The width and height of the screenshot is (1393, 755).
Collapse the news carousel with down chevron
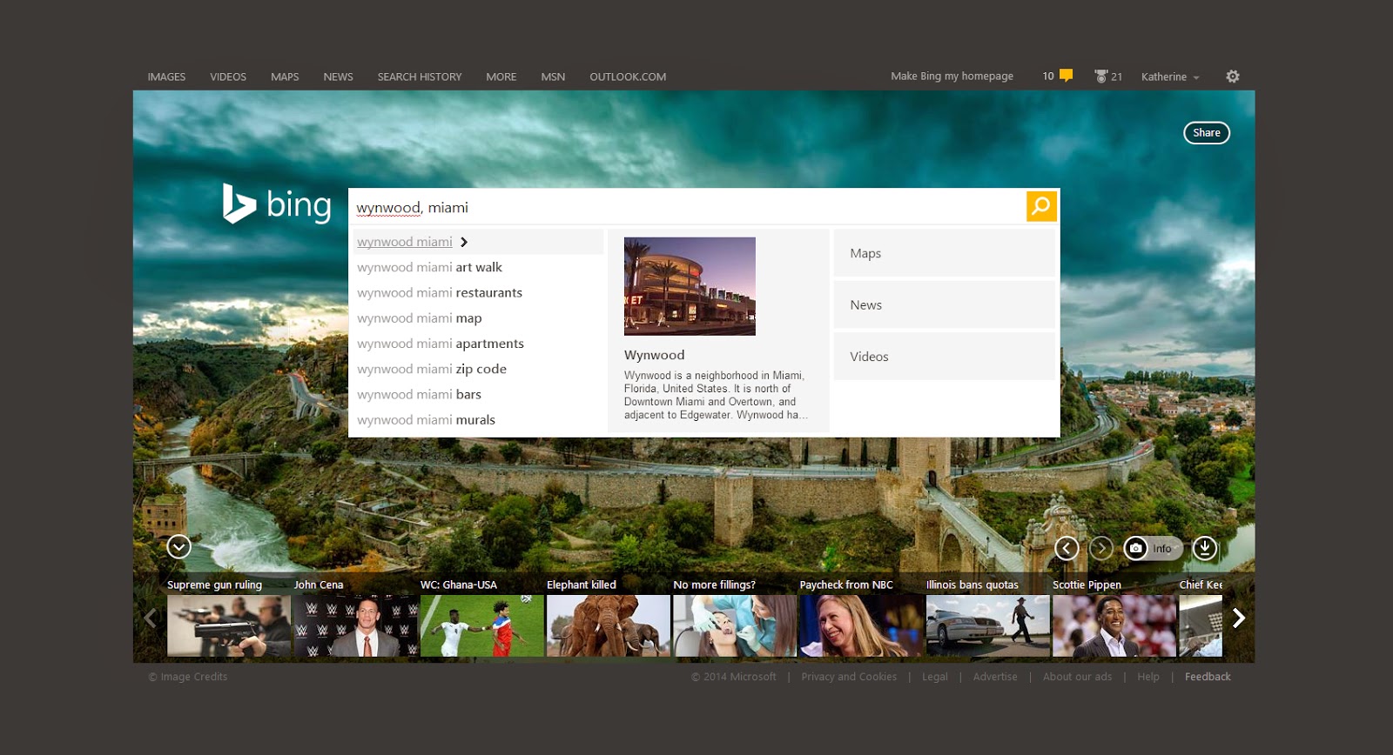pos(179,546)
